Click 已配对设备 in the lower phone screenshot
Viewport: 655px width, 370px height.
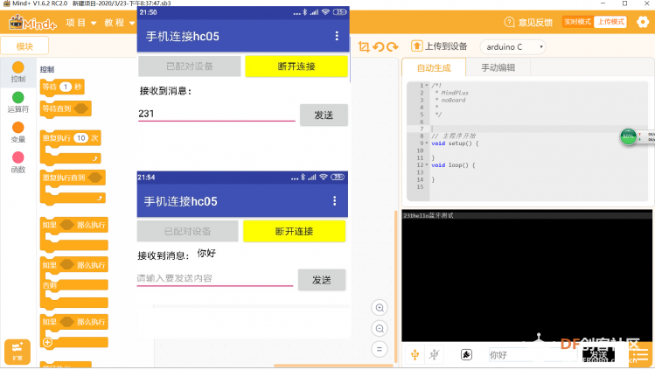(187, 231)
